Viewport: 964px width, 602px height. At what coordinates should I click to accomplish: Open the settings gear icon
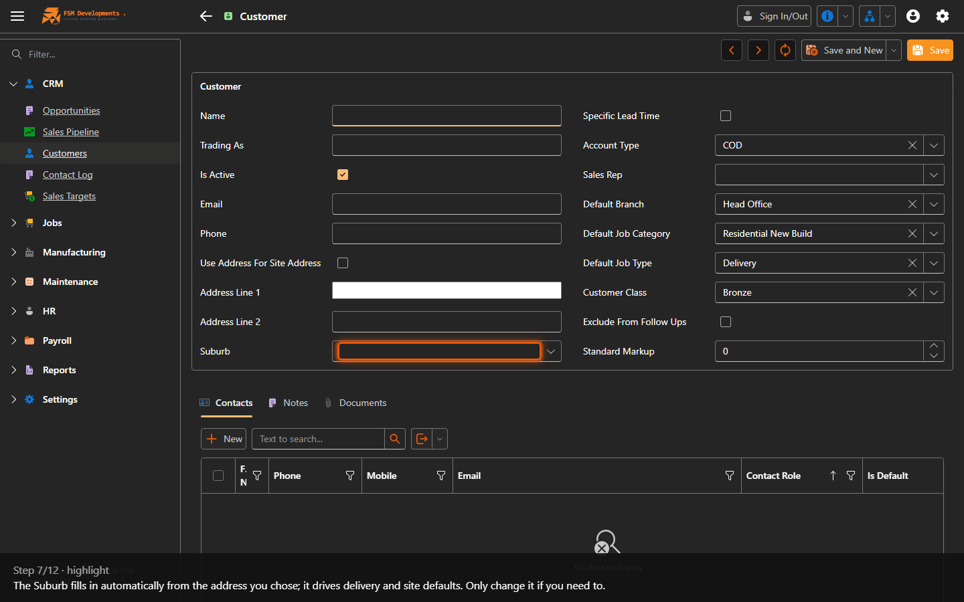pyautogui.click(x=943, y=16)
